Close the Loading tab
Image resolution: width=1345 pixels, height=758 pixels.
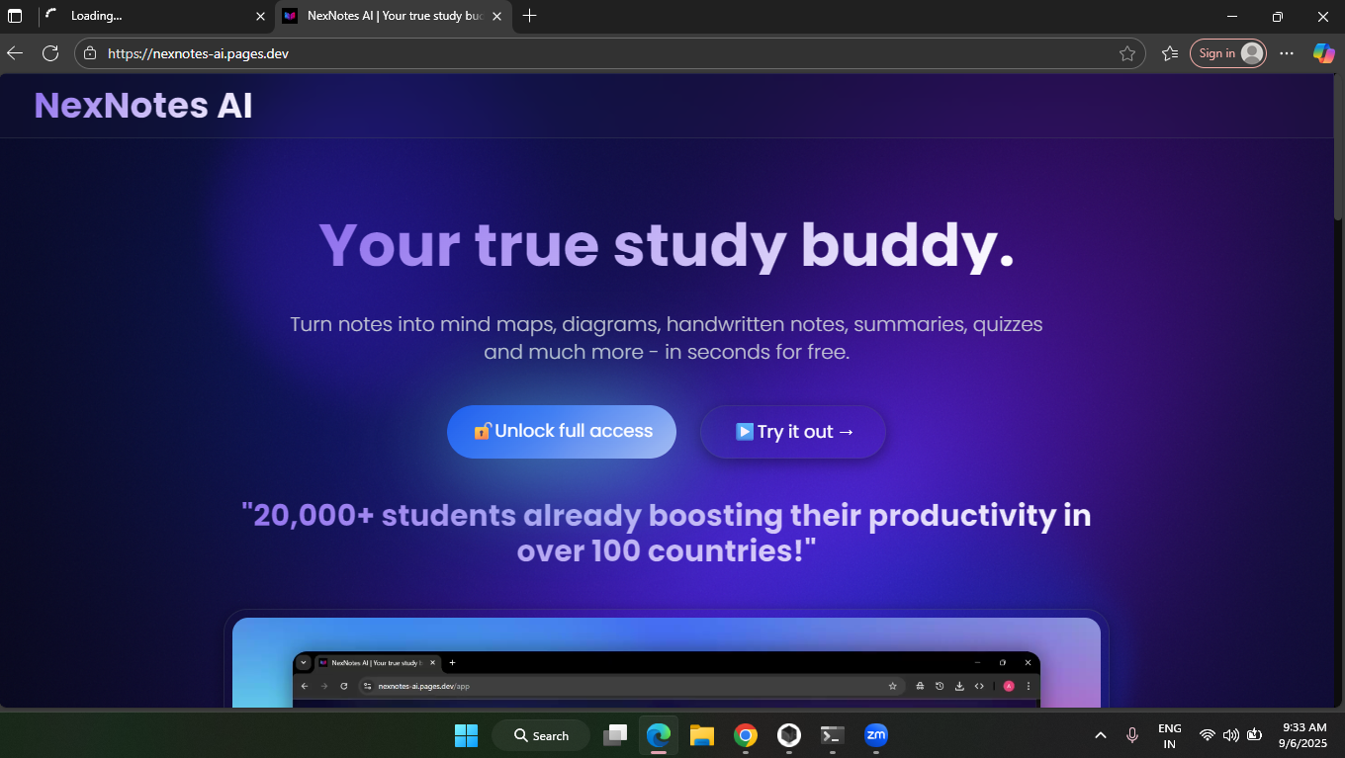(260, 16)
